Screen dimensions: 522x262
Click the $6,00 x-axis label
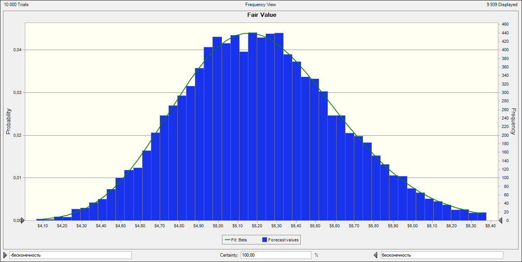tap(412, 226)
